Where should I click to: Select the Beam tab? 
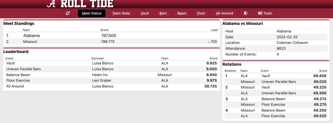pyautogui.click(x=182, y=13)
